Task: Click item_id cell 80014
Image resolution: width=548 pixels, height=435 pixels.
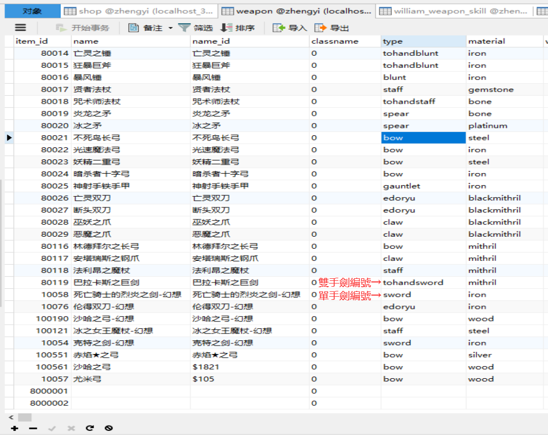Action: click(x=43, y=53)
